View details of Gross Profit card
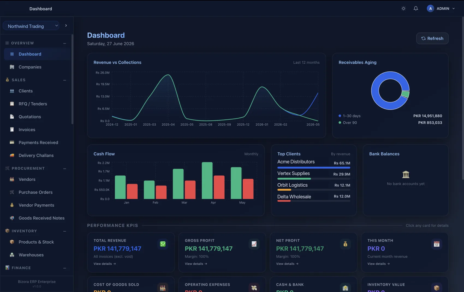464x292 pixels. point(196,264)
